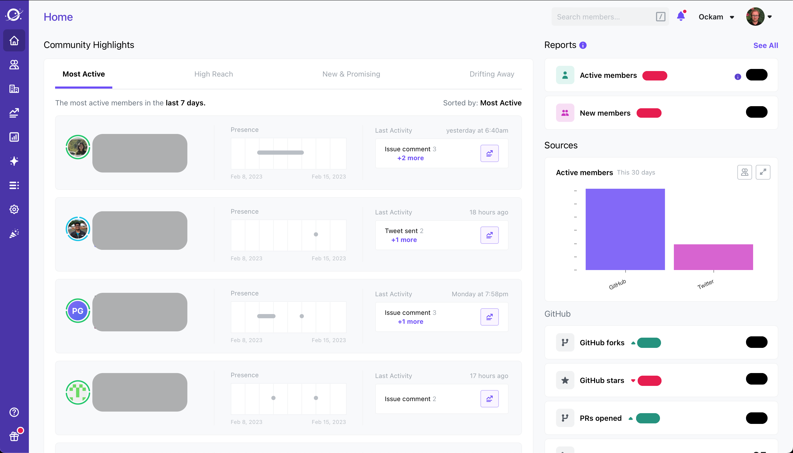Click the members icon in Sources card

[744, 172]
